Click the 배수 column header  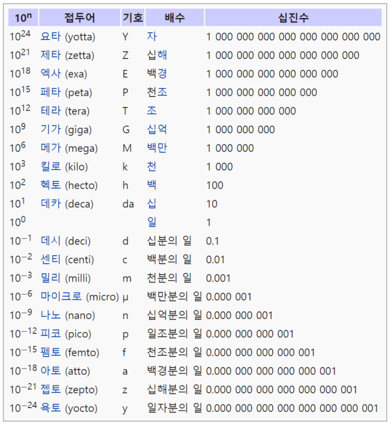click(175, 17)
